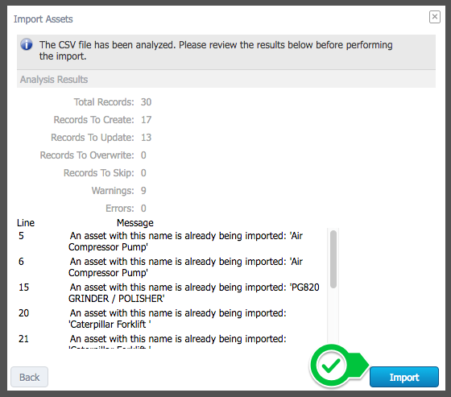Click the green checkmark badge
Screen dimensions: 451x397
[331, 366]
